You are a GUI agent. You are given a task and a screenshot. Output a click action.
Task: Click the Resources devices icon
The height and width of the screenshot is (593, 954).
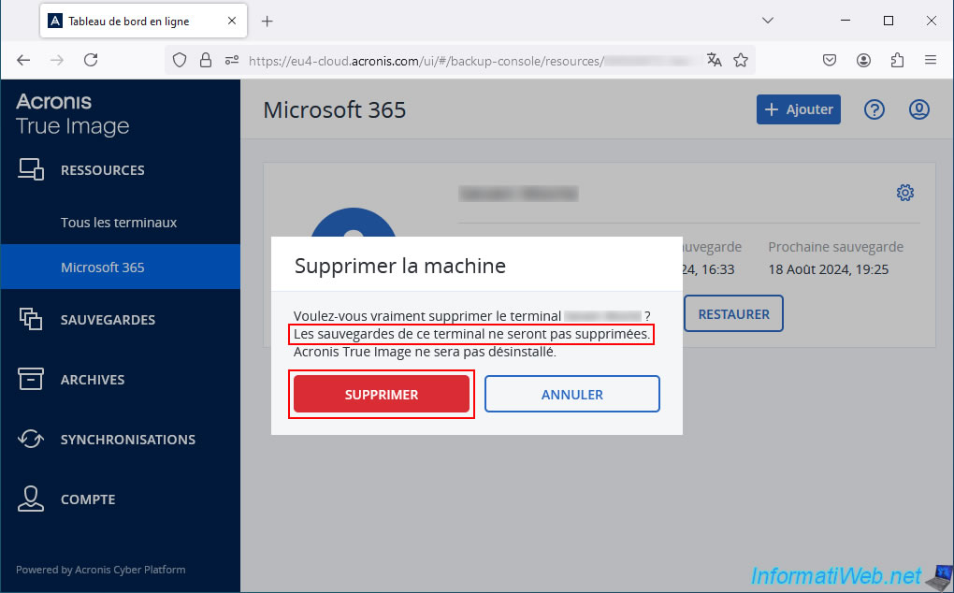[31, 169]
